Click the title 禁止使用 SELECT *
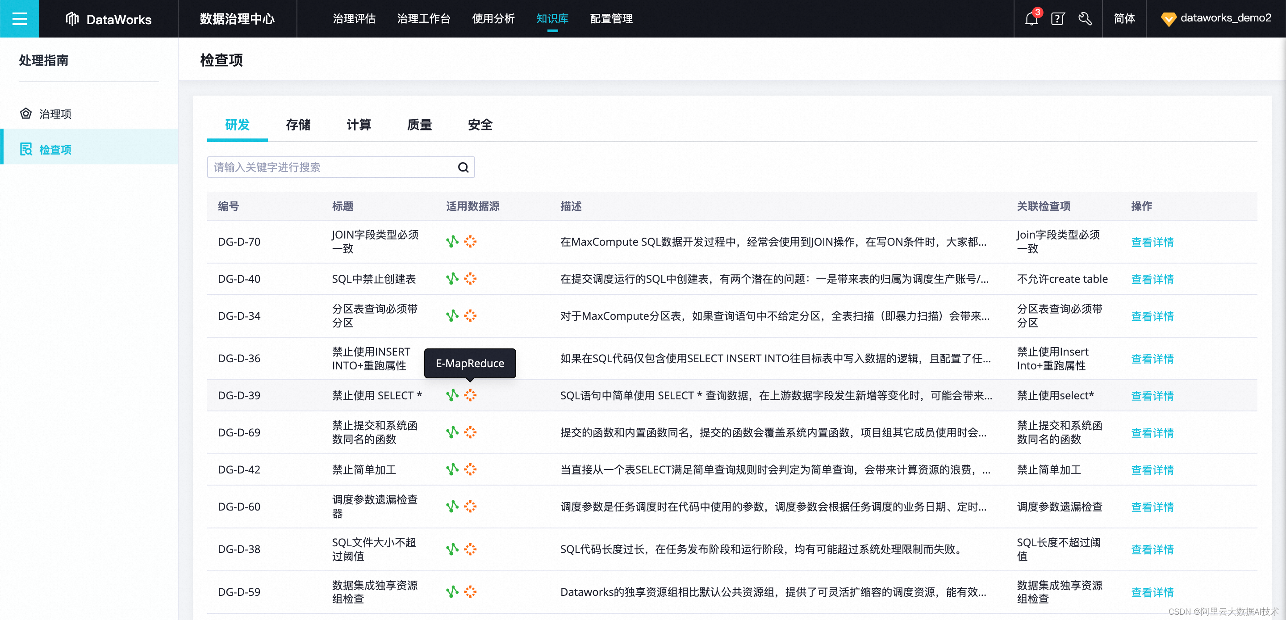Screen dimensions: 1286x620 tap(377, 395)
